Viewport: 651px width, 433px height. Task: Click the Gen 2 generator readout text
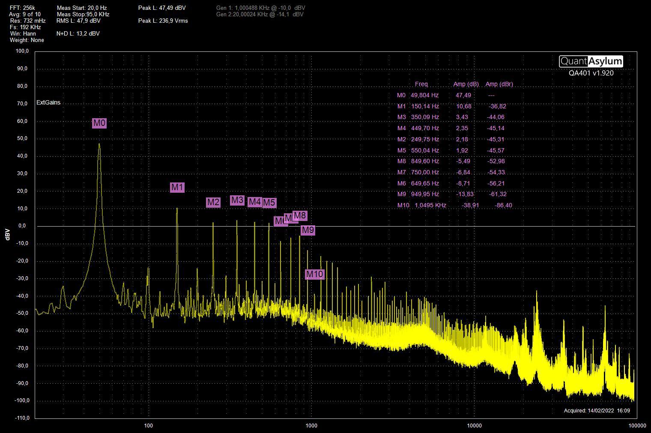click(260, 14)
